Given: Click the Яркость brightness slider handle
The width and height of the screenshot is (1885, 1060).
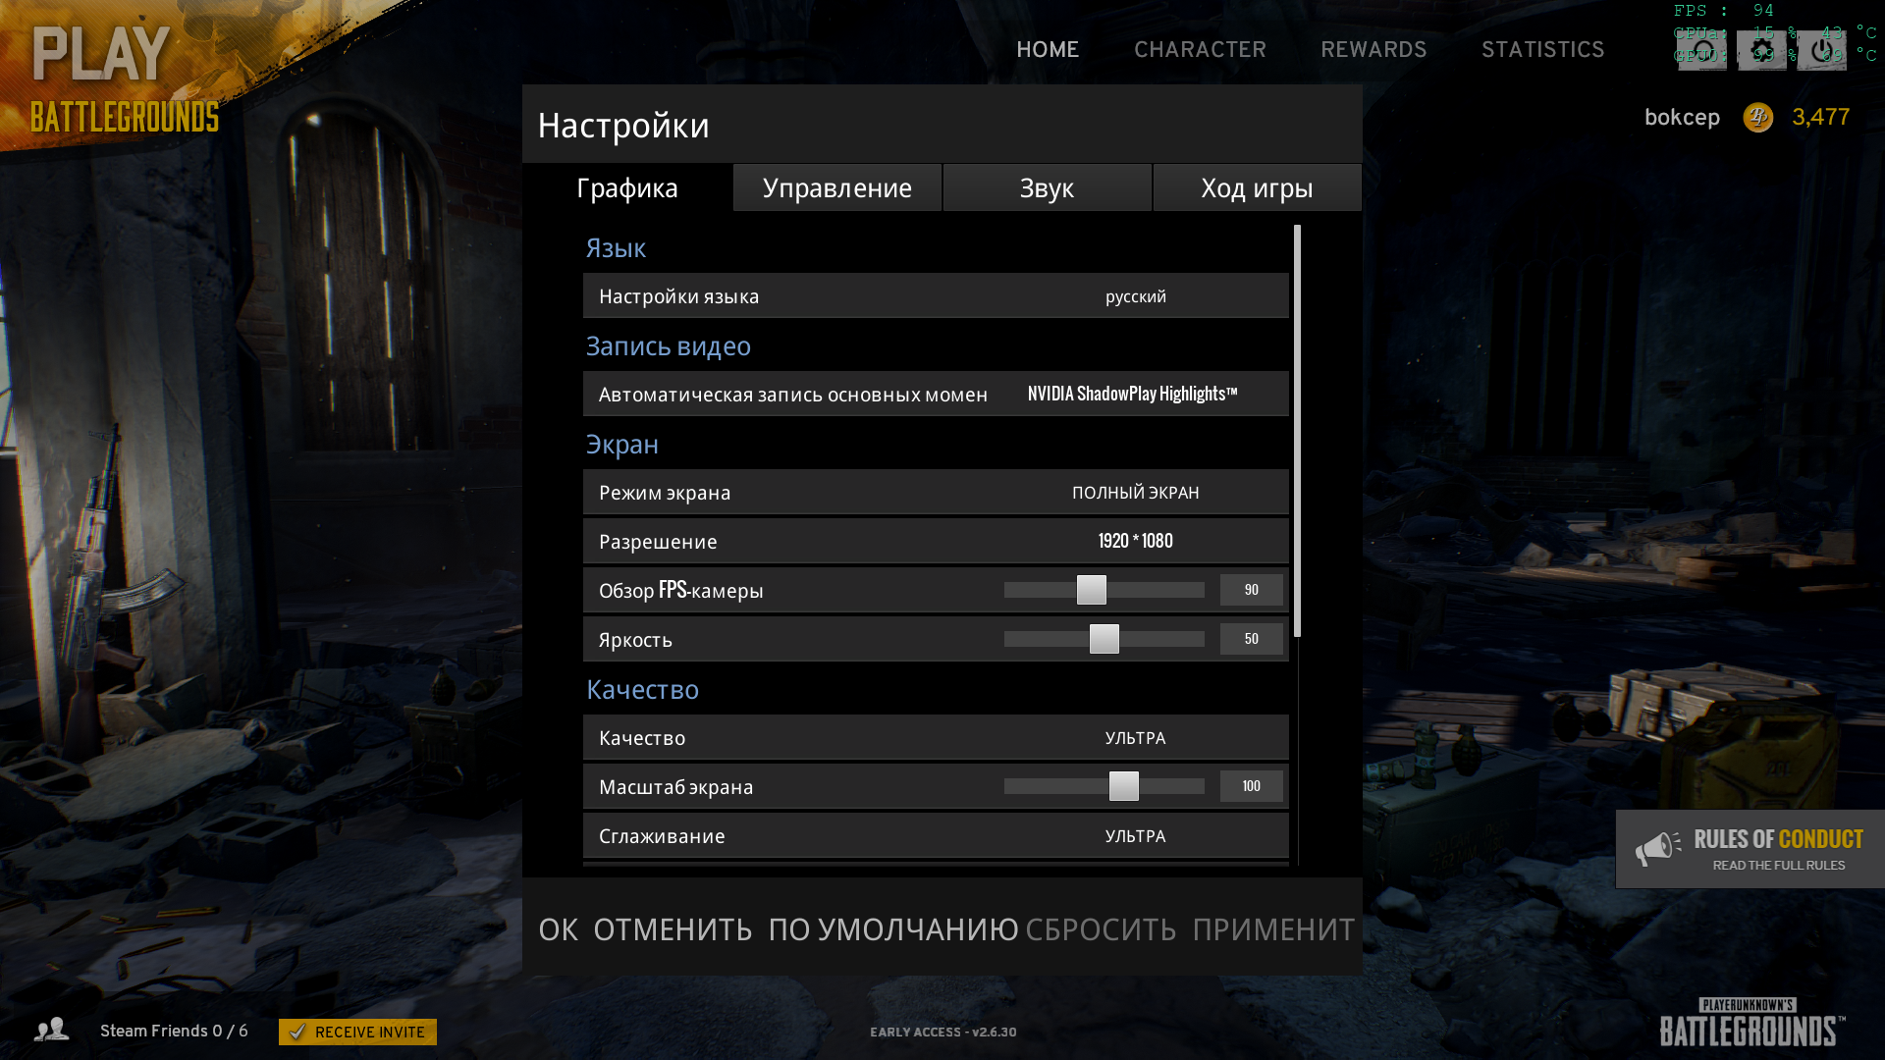Looking at the screenshot, I should coord(1104,639).
